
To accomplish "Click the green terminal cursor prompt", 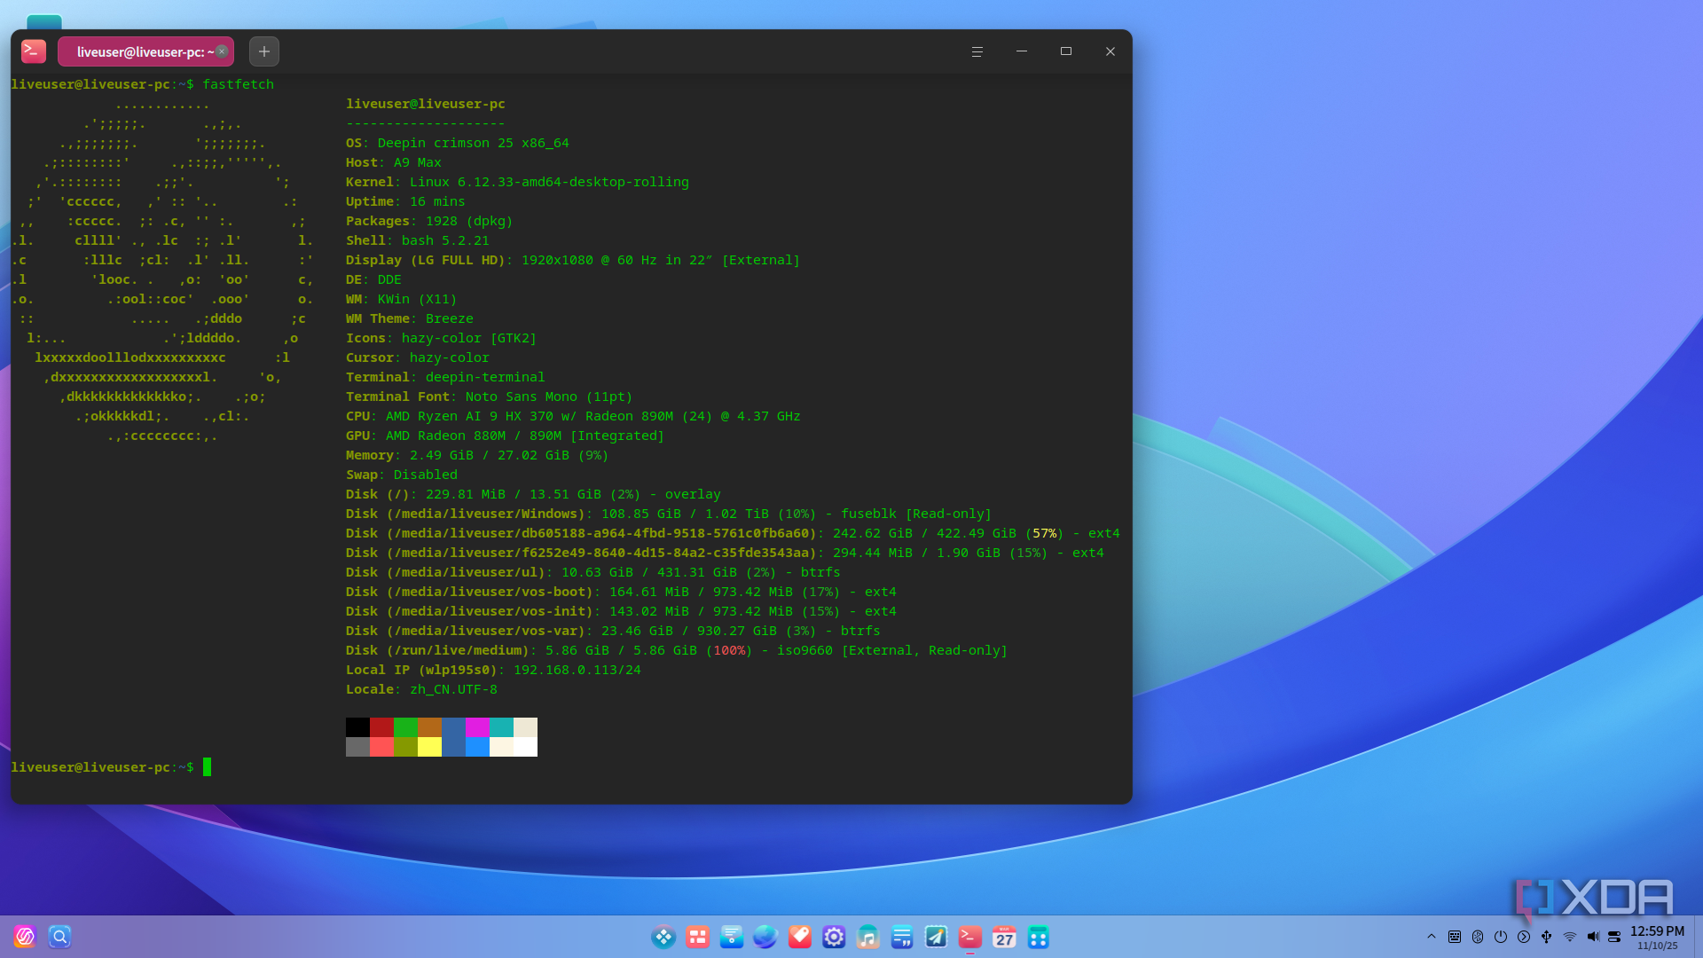I will [x=207, y=767].
